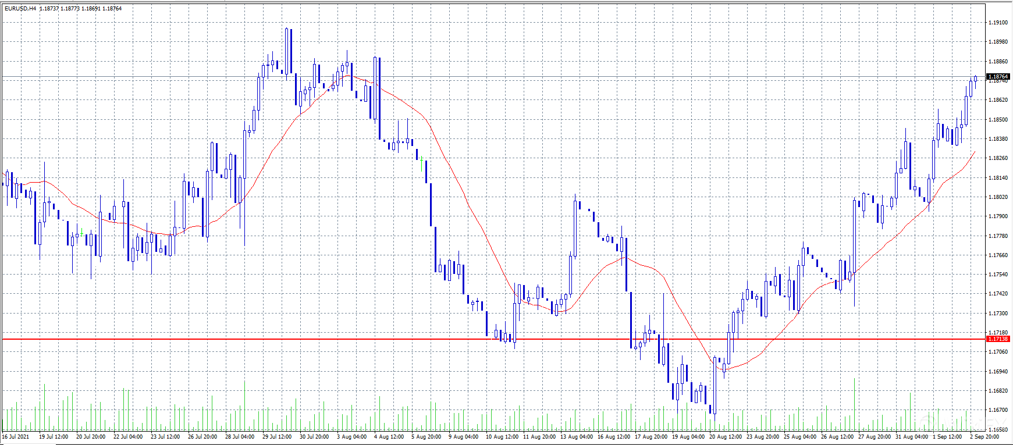Click the 5 Aug 20:00 time label
1013x445 pixels.
[x=426, y=437]
